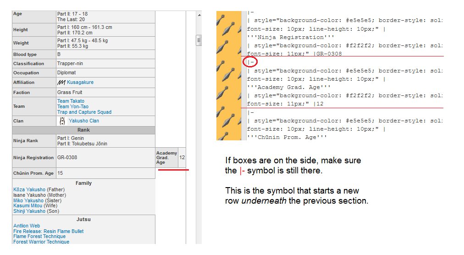The width and height of the screenshot is (464, 255).
Task: Click the Rank section header
Action: [83, 130]
